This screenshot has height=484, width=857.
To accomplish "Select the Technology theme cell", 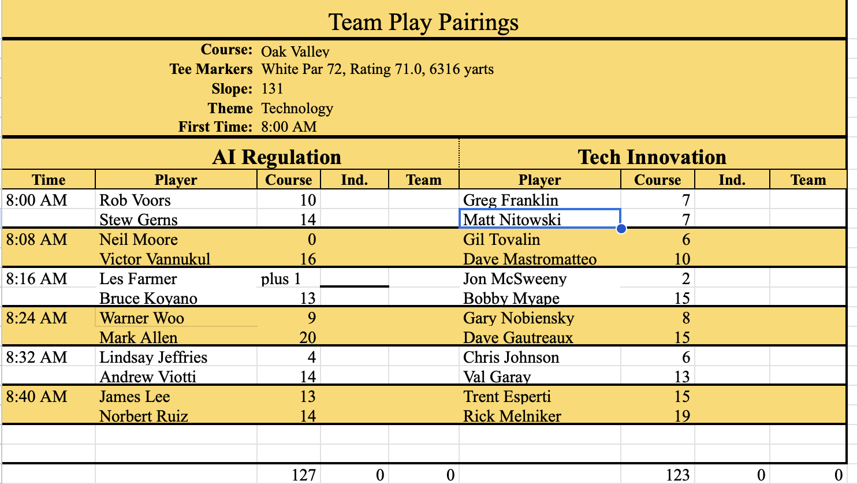I will [x=297, y=109].
